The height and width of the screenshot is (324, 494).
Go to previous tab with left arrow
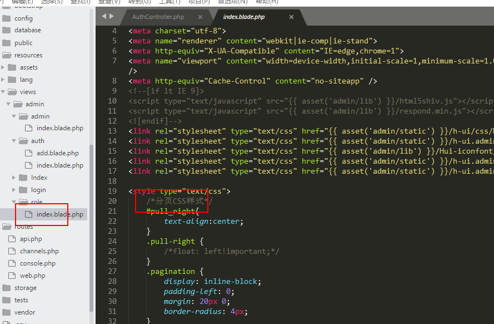(x=104, y=17)
